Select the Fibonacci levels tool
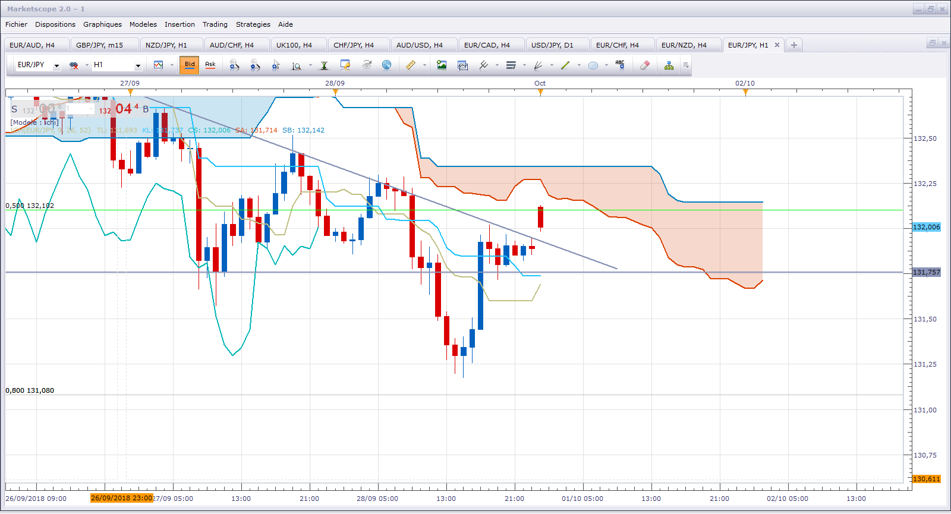Image resolution: width=951 pixels, height=514 pixels. [x=511, y=65]
